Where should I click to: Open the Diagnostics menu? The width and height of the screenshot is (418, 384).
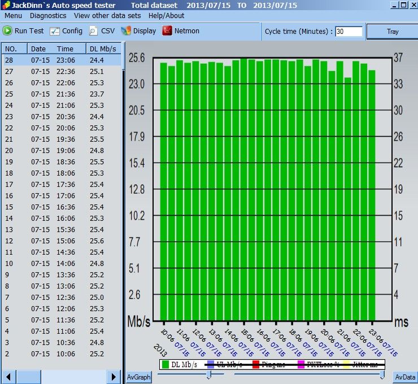(x=48, y=16)
